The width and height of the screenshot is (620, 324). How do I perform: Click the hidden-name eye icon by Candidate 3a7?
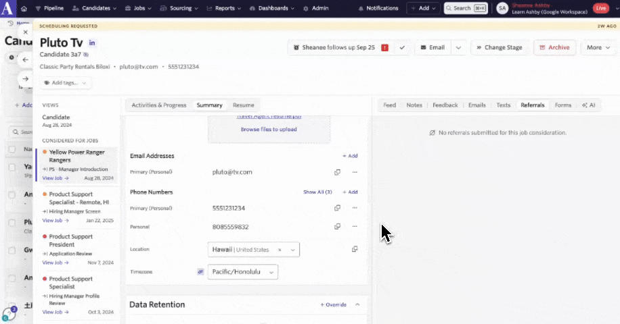click(x=86, y=55)
